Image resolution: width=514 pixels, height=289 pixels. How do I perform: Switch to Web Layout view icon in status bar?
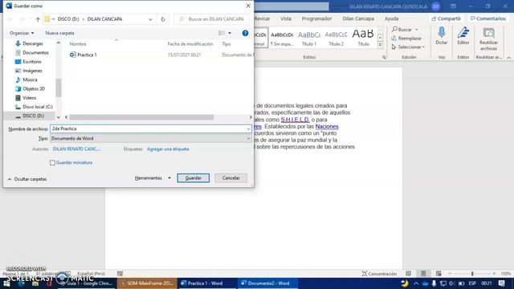439,274
